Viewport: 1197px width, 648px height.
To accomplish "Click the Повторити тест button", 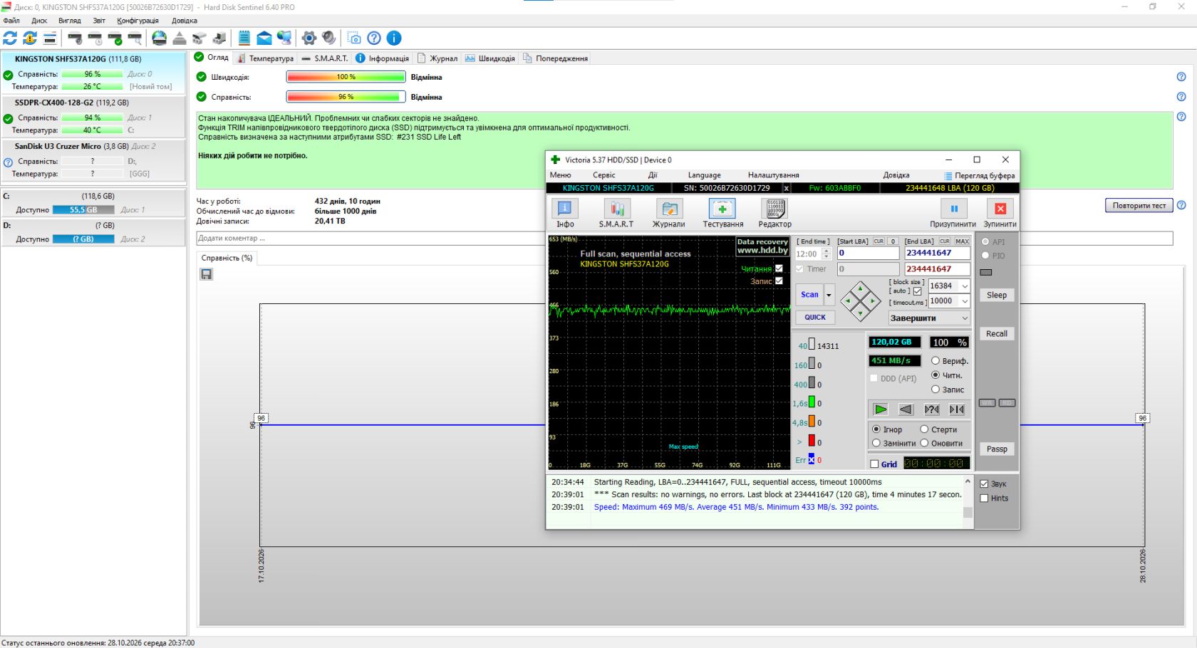I will 1139,206.
